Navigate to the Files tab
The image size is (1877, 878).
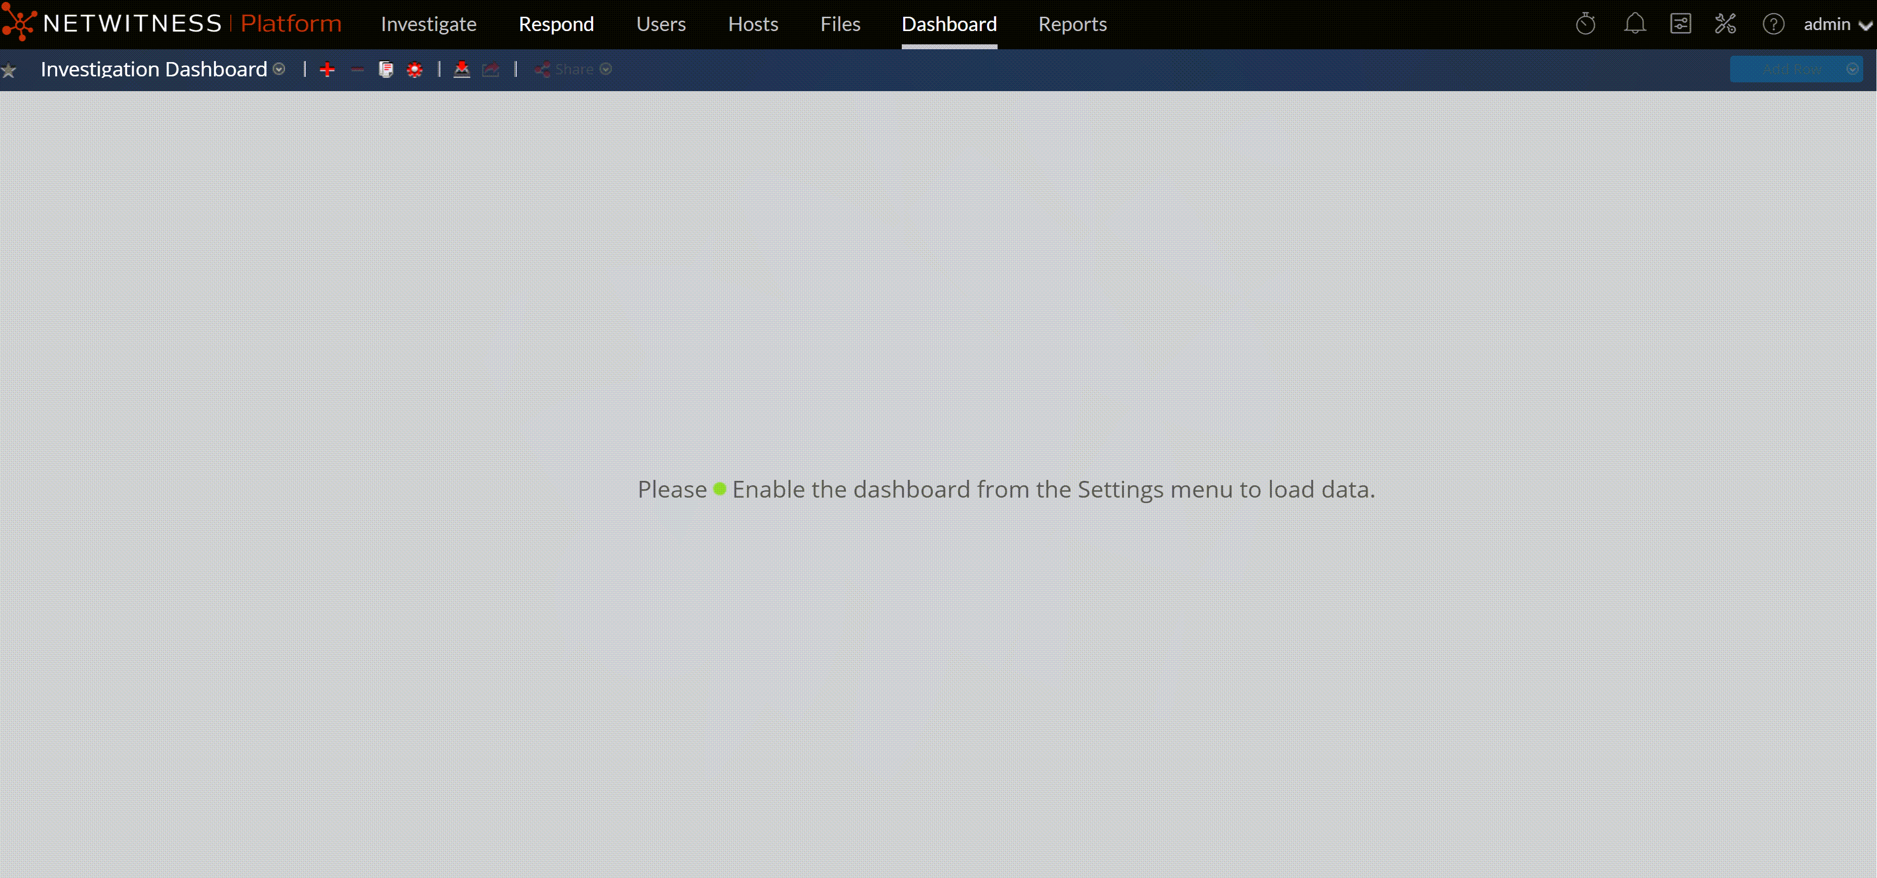(840, 24)
